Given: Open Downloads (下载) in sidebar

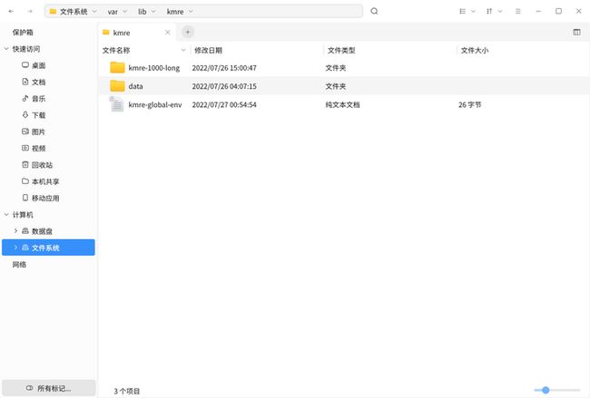Looking at the screenshot, I should click(38, 115).
